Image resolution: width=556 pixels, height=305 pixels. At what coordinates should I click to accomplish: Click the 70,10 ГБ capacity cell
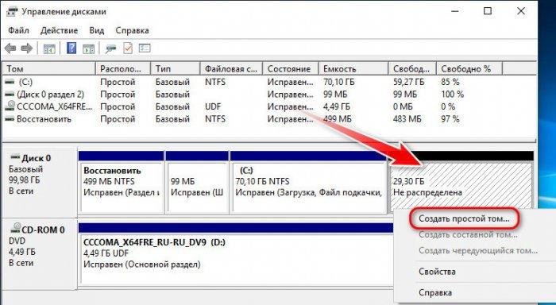pos(338,82)
